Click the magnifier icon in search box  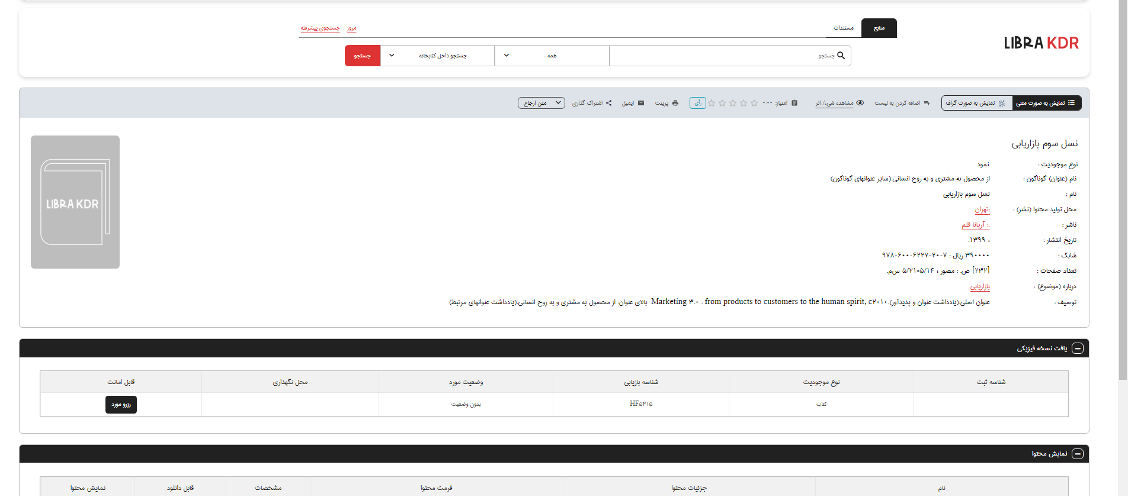pyautogui.click(x=841, y=56)
